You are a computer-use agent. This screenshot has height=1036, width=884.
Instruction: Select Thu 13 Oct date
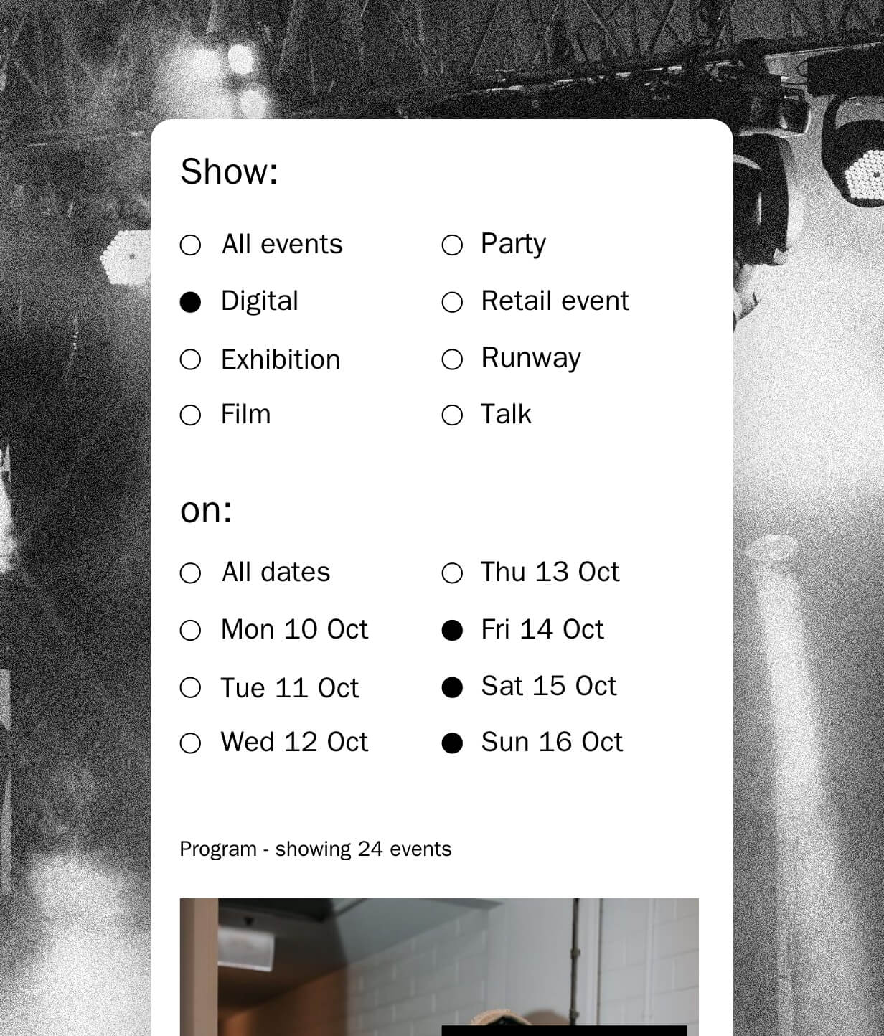tap(452, 573)
